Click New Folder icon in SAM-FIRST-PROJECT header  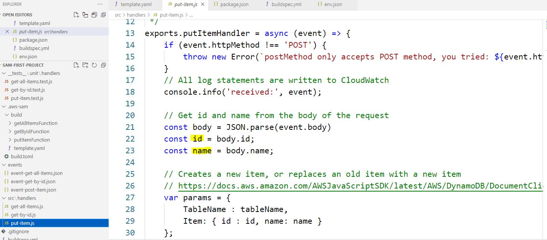pos(85,65)
